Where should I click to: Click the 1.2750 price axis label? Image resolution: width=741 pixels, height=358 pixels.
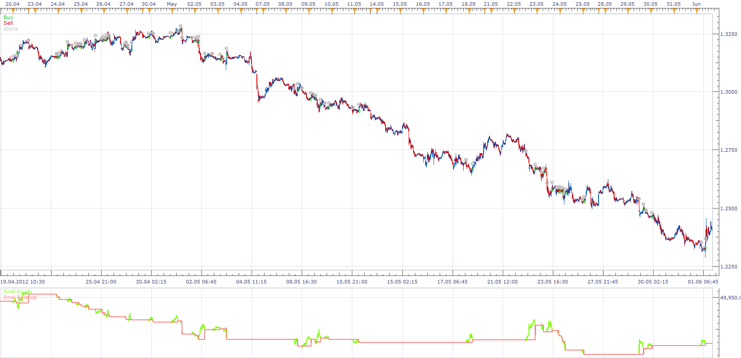[x=729, y=150]
